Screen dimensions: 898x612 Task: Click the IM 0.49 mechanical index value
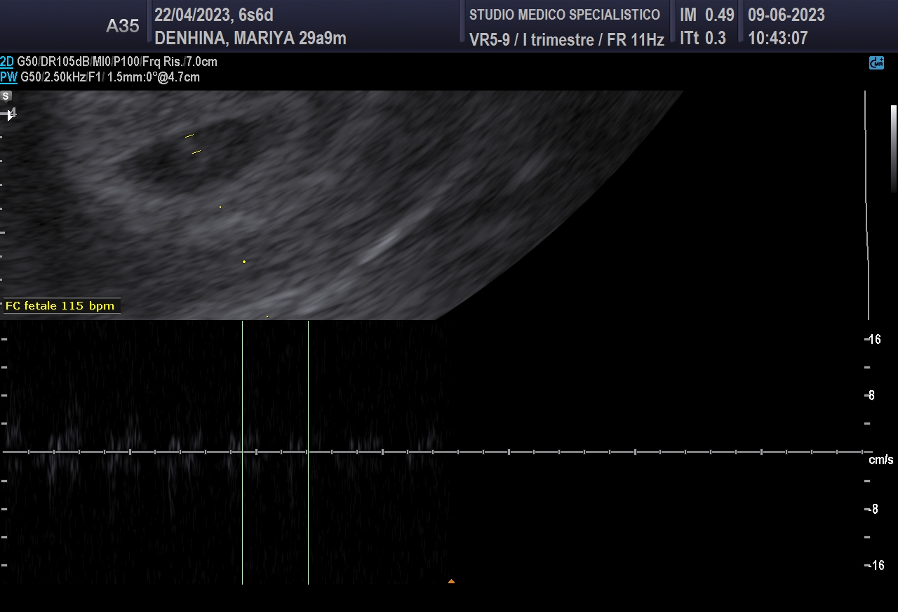pyautogui.click(x=706, y=15)
